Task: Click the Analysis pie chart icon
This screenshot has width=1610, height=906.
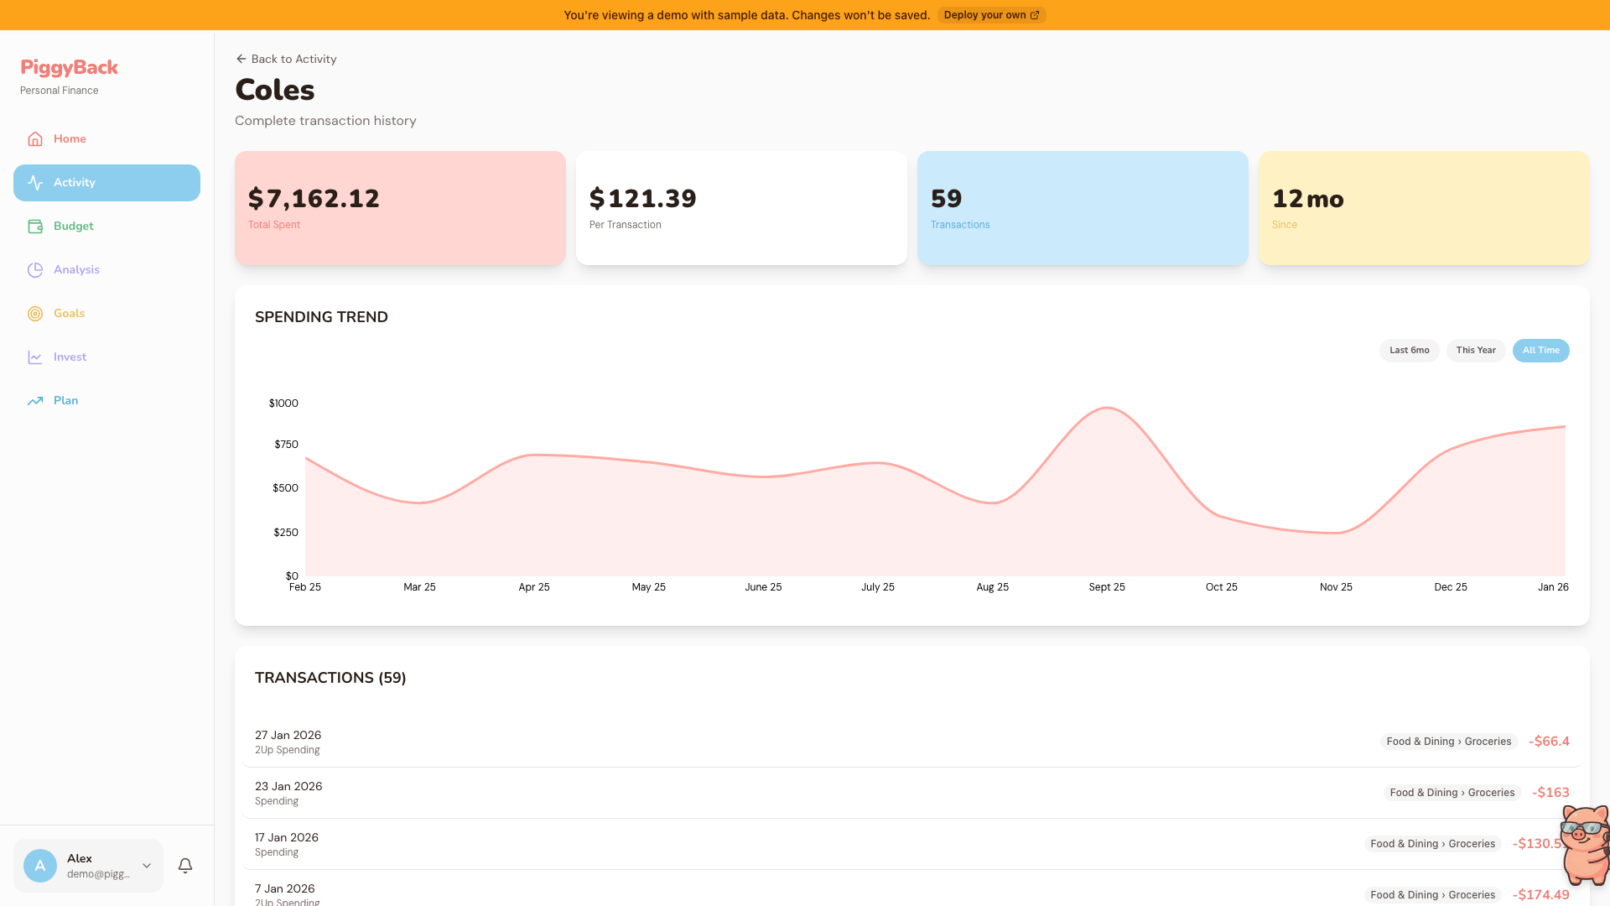Action: [35, 270]
